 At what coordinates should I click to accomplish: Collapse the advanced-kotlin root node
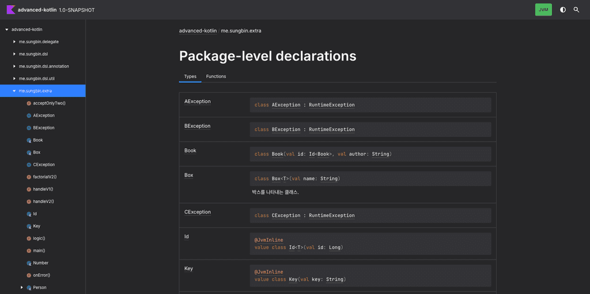point(7,29)
